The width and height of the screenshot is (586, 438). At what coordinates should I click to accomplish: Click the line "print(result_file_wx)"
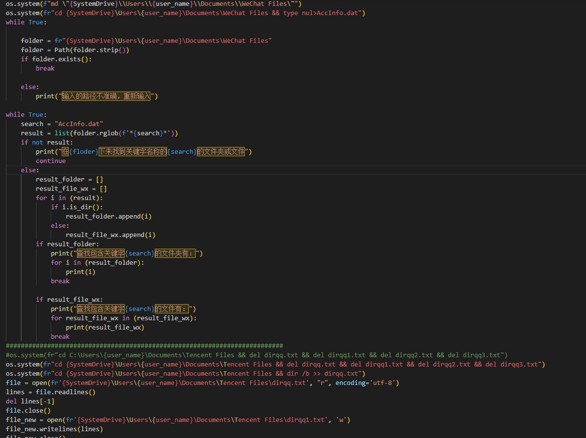[105, 327]
